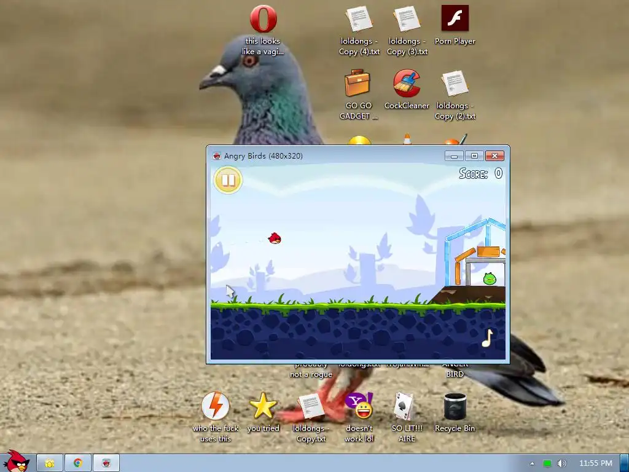
Task: Click the Show Desktop strip
Action: [625, 463]
